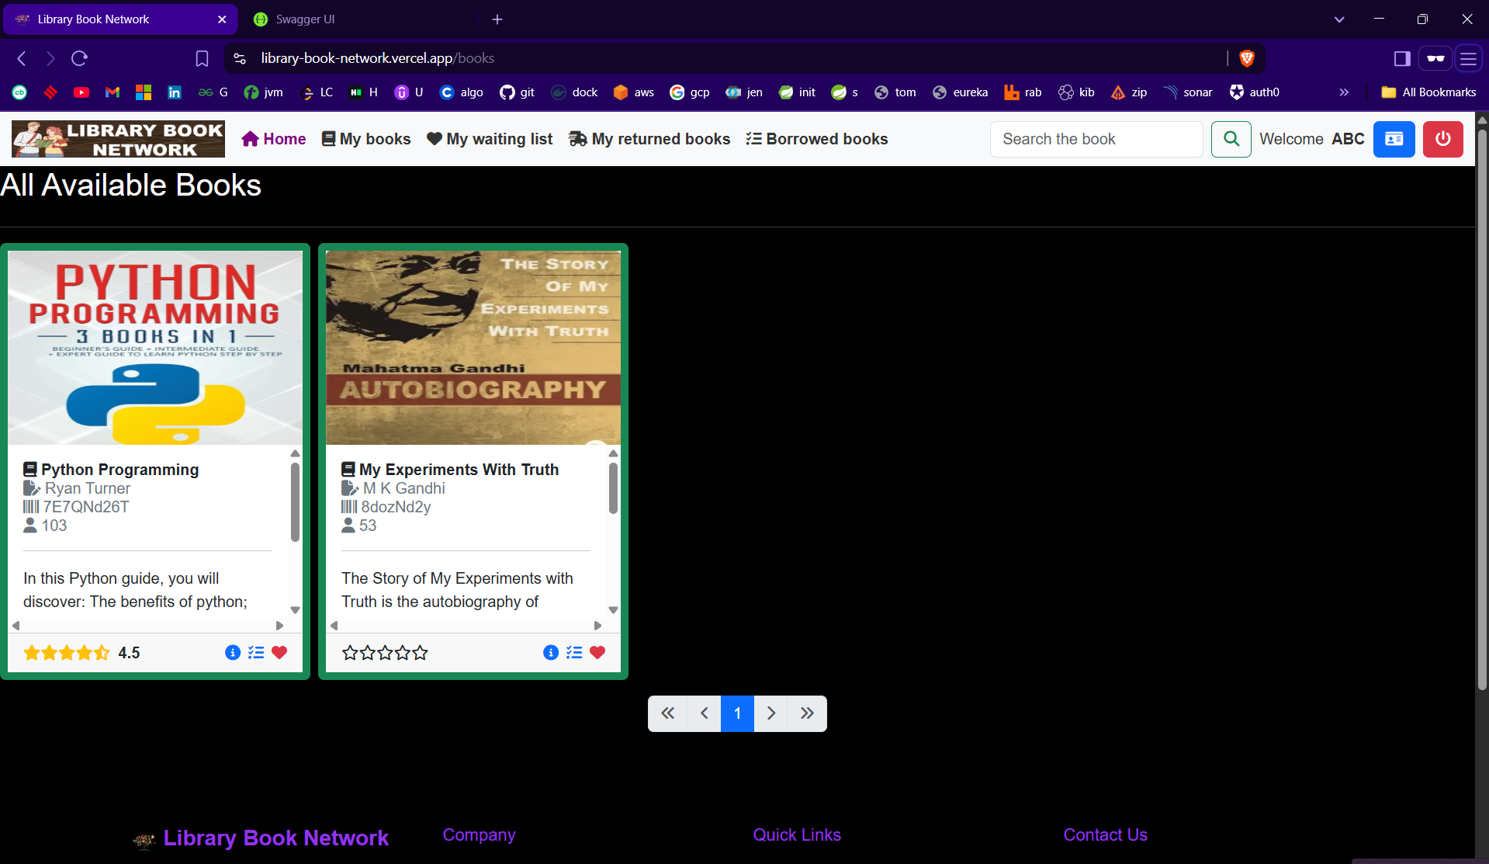
Task: Click the Library Book Network logo
Action: pyautogui.click(x=118, y=139)
